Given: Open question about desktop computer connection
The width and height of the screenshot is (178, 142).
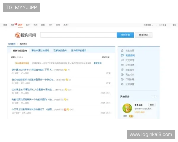Looking at the screenshot, I should point(33,80).
